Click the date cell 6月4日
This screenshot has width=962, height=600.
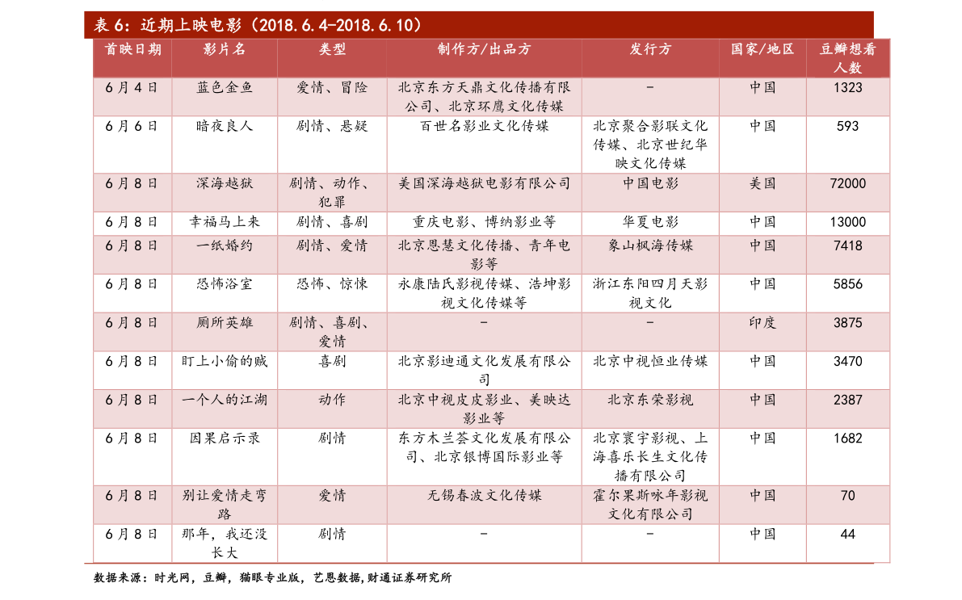(x=132, y=88)
